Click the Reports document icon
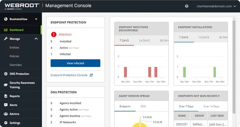Image resolution: width=240 pixels, height=127 pixels. tap(6, 96)
